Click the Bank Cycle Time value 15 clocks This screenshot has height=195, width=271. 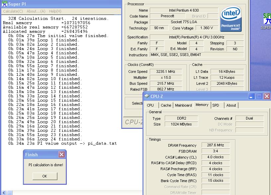pyautogui.click(x=216, y=180)
